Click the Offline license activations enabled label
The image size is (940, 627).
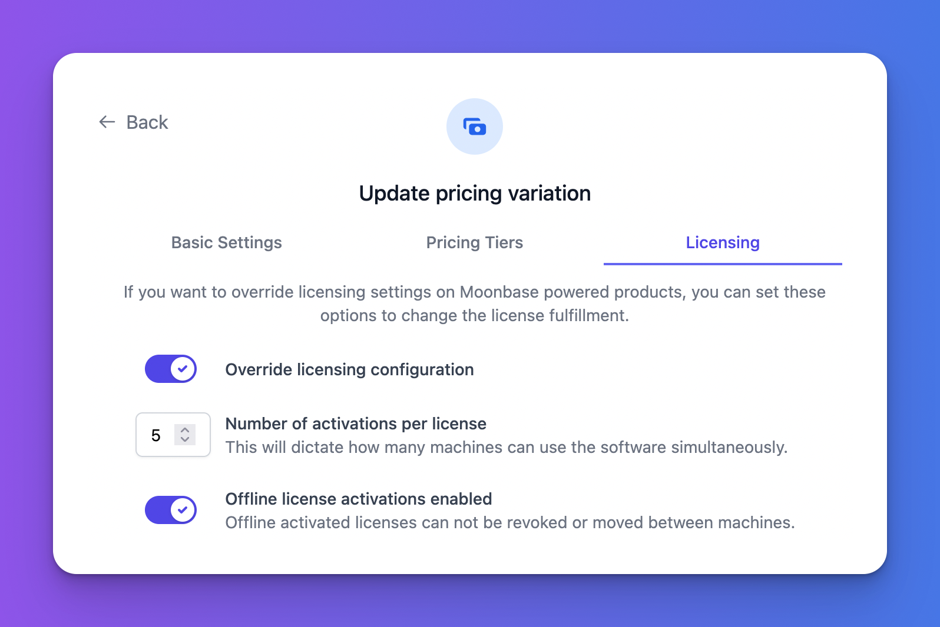pyautogui.click(x=358, y=499)
